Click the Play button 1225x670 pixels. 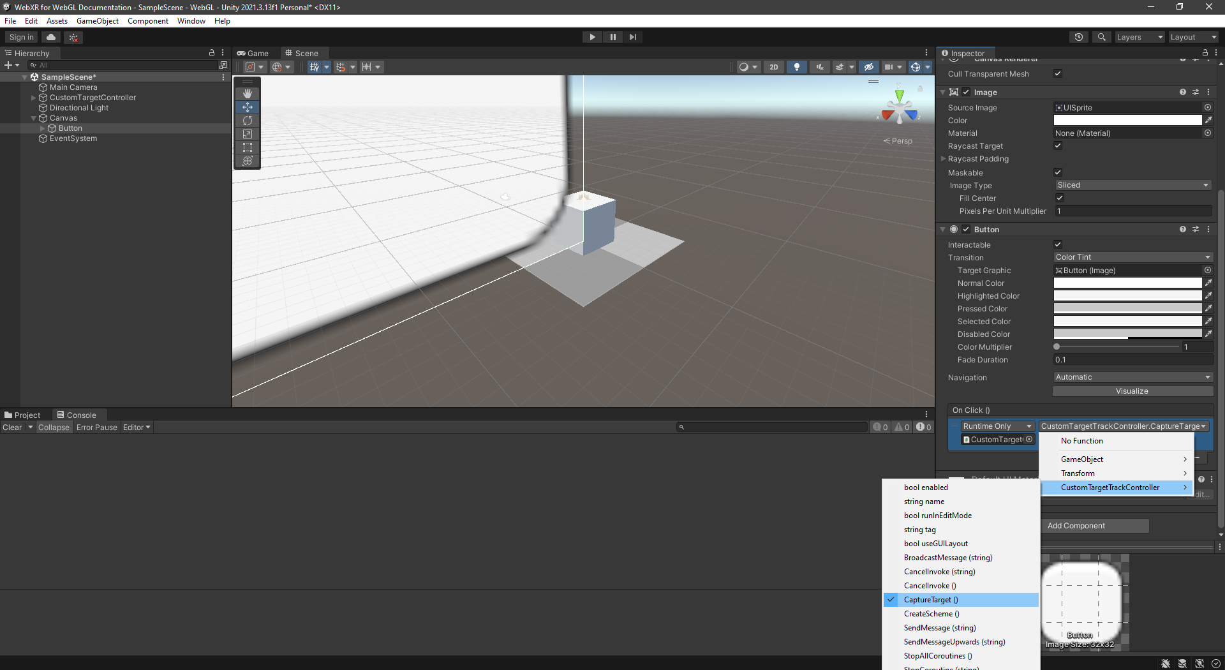(592, 37)
